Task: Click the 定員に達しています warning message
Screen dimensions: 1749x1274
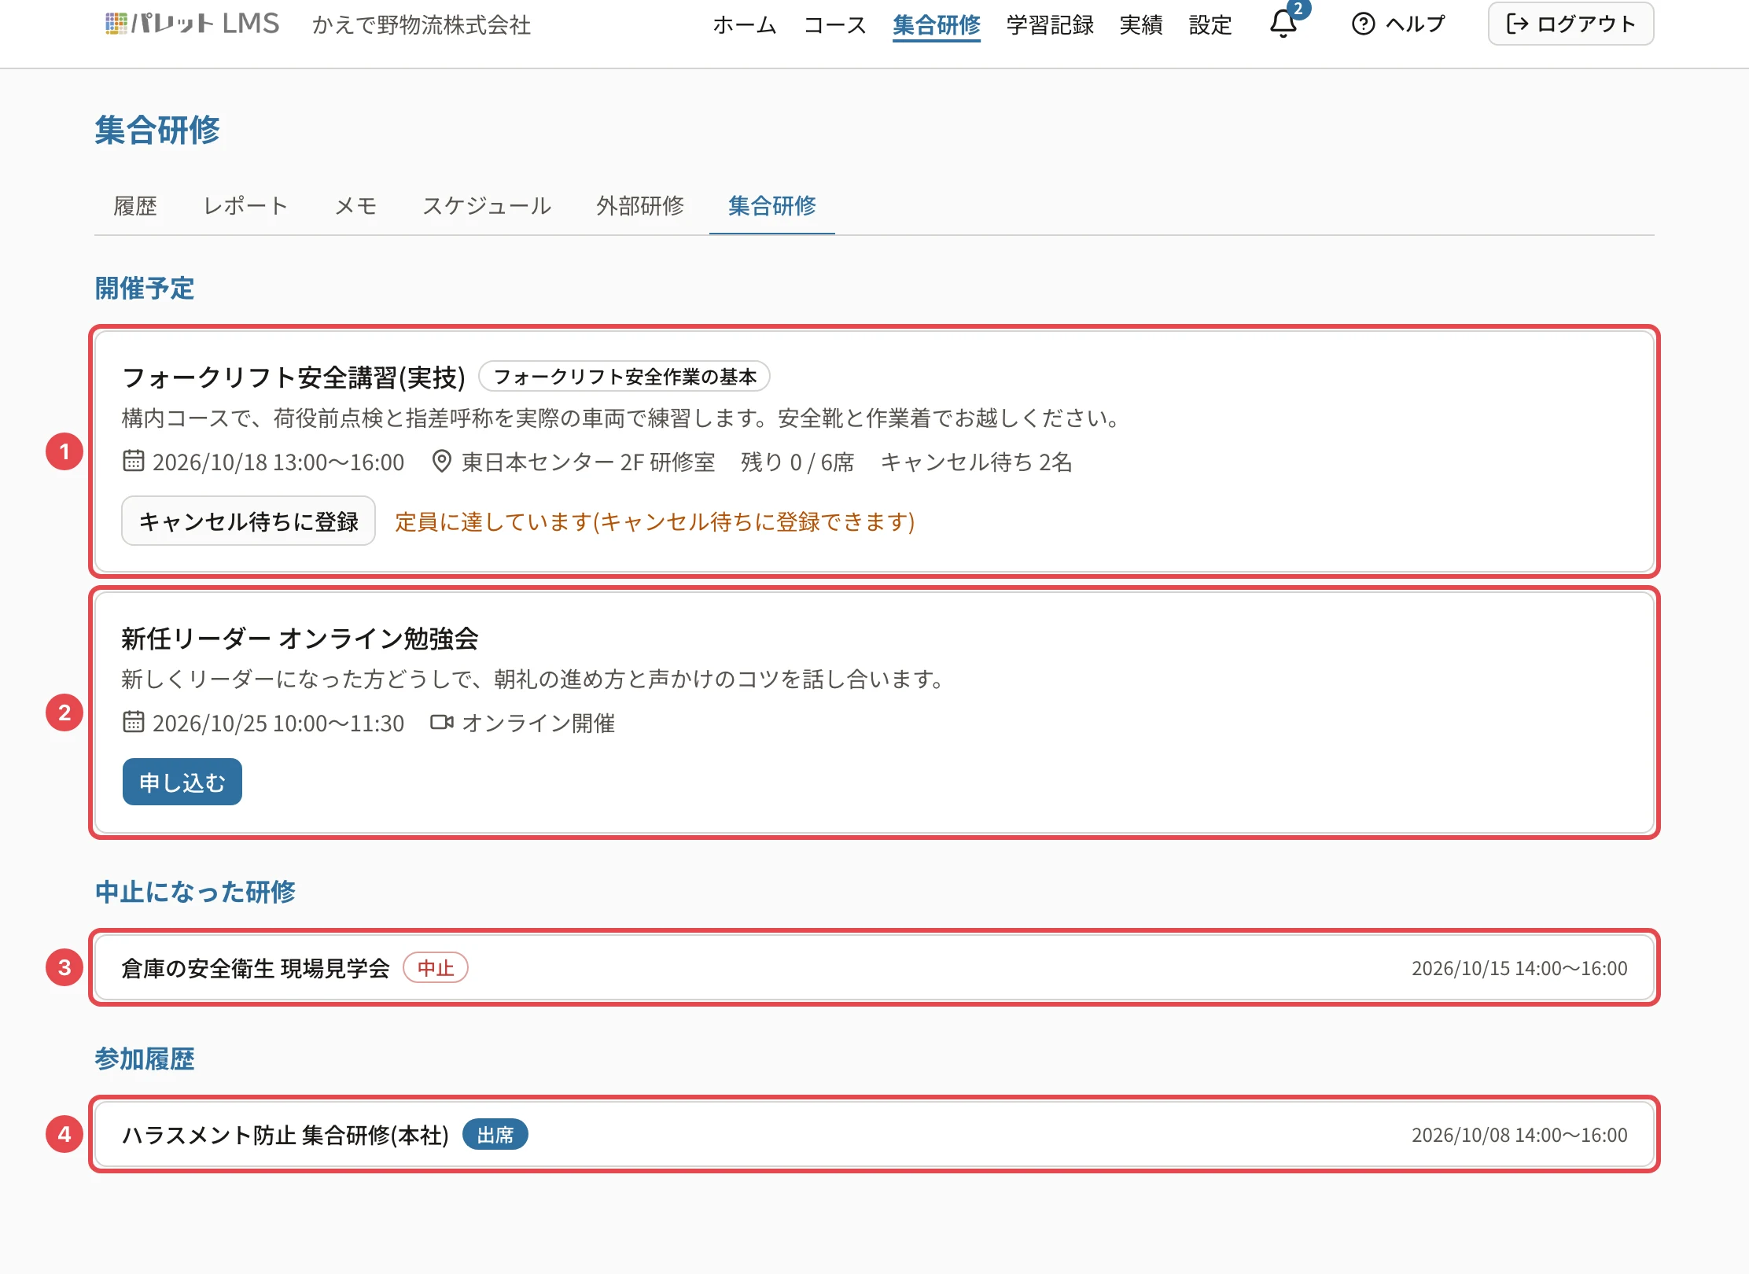Action: pyautogui.click(x=655, y=521)
